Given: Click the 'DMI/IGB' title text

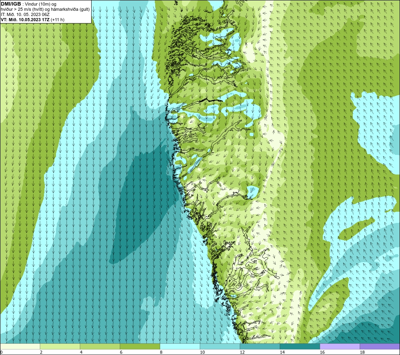Looking at the screenshot, I should (x=11, y=4).
